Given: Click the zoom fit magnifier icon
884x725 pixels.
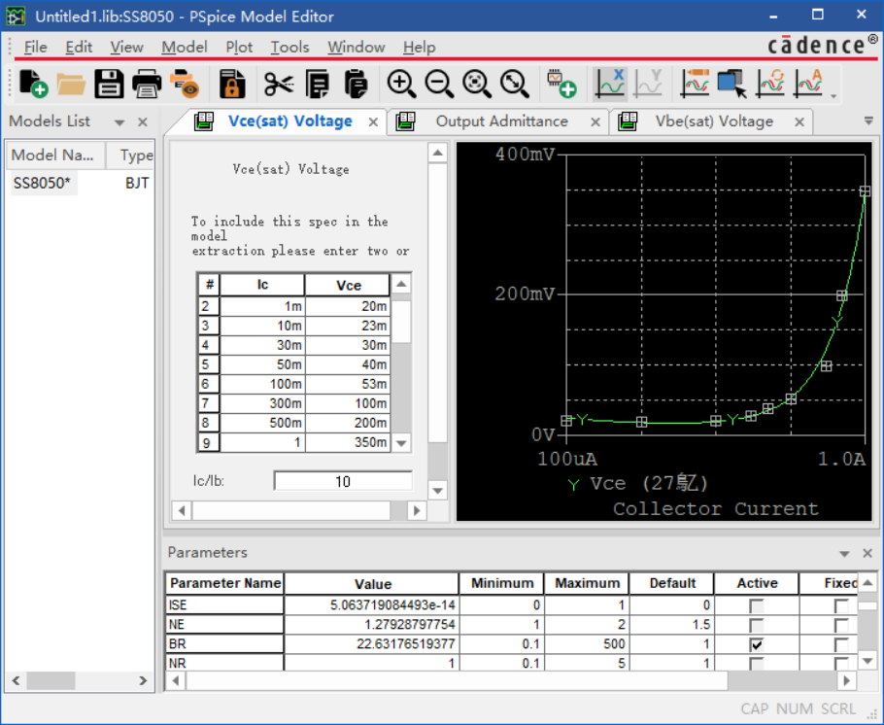Looking at the screenshot, I should click(x=515, y=85).
